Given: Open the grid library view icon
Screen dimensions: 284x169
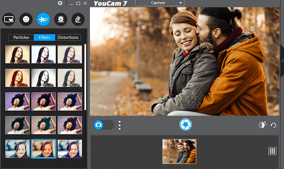Looking at the screenshot, I should (x=272, y=151).
